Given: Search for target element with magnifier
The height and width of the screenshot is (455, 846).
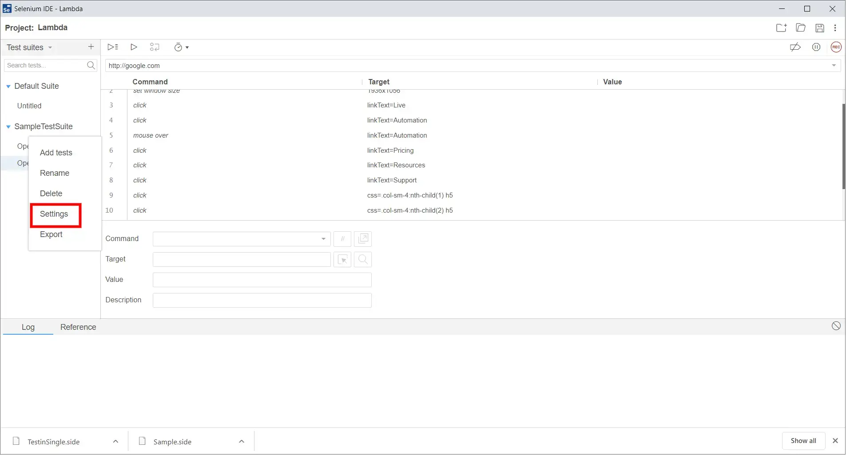Looking at the screenshot, I should click(x=362, y=259).
